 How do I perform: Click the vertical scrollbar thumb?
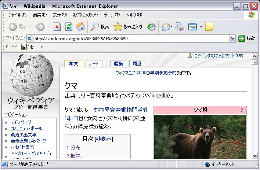(x=255, y=62)
